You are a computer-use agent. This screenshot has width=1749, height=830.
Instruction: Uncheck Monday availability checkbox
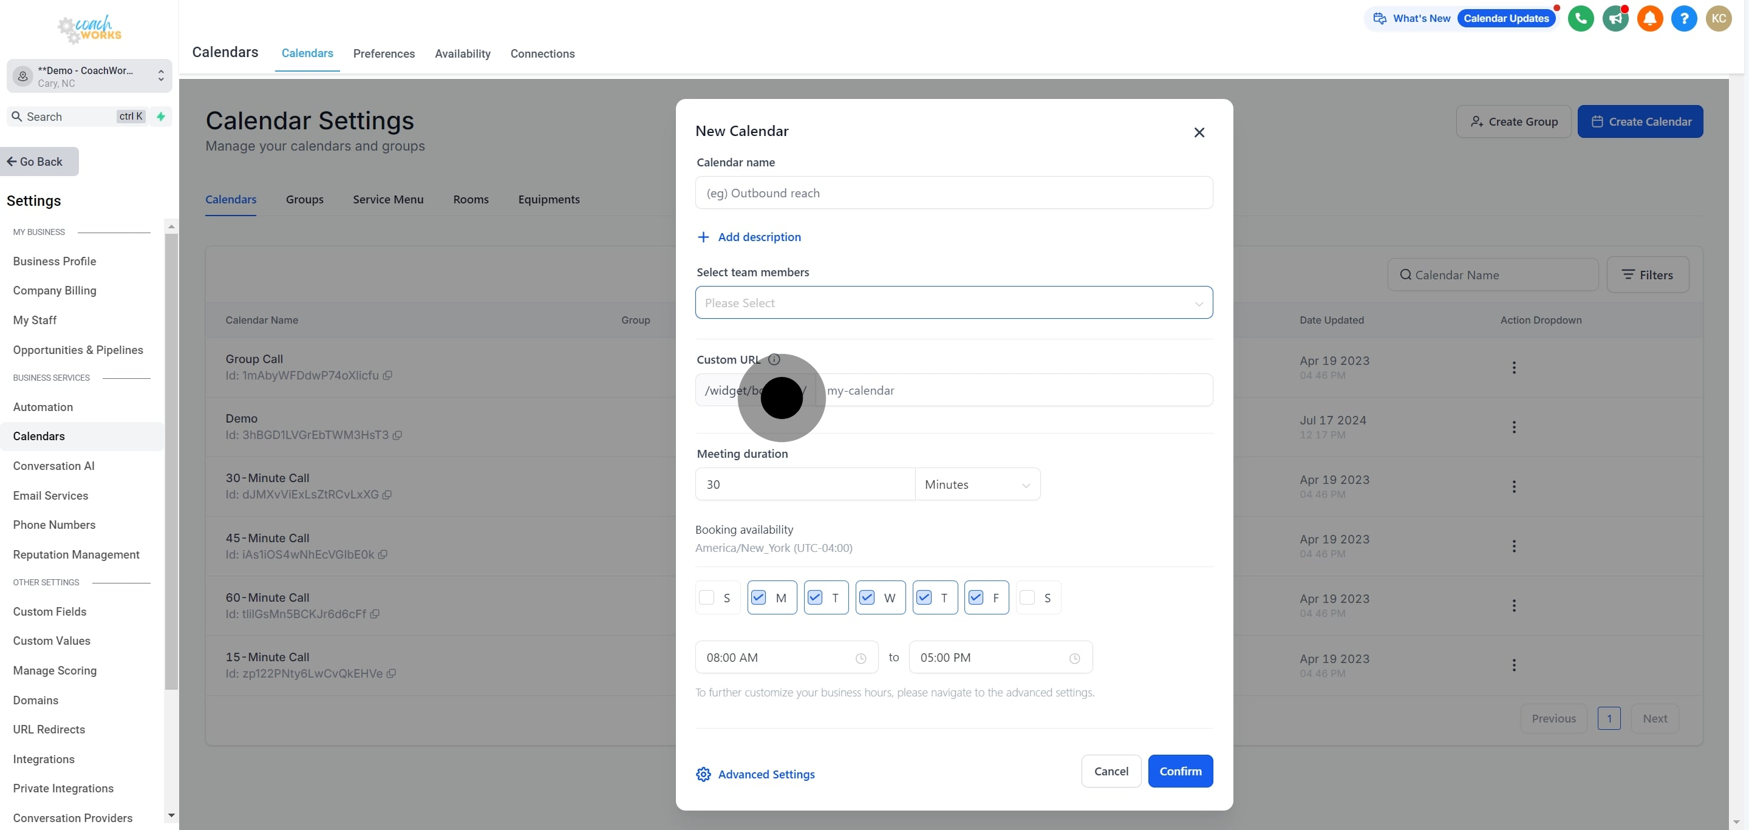tap(759, 597)
